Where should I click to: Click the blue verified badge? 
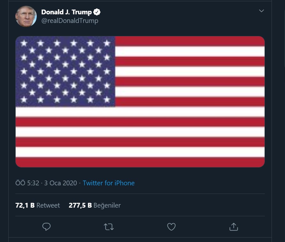click(x=97, y=12)
